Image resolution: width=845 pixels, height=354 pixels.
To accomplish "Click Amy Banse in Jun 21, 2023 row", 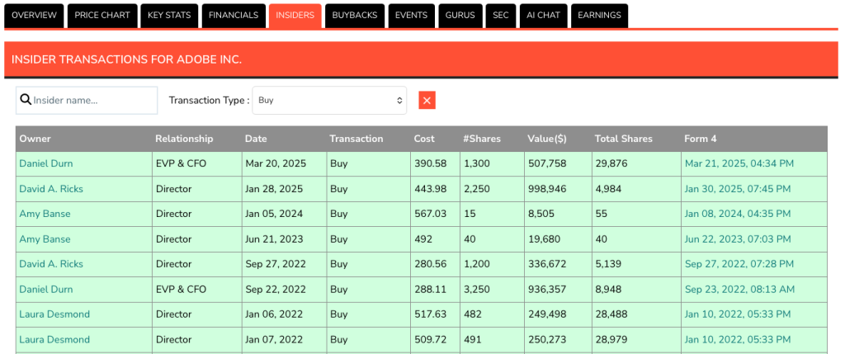I will [x=45, y=239].
